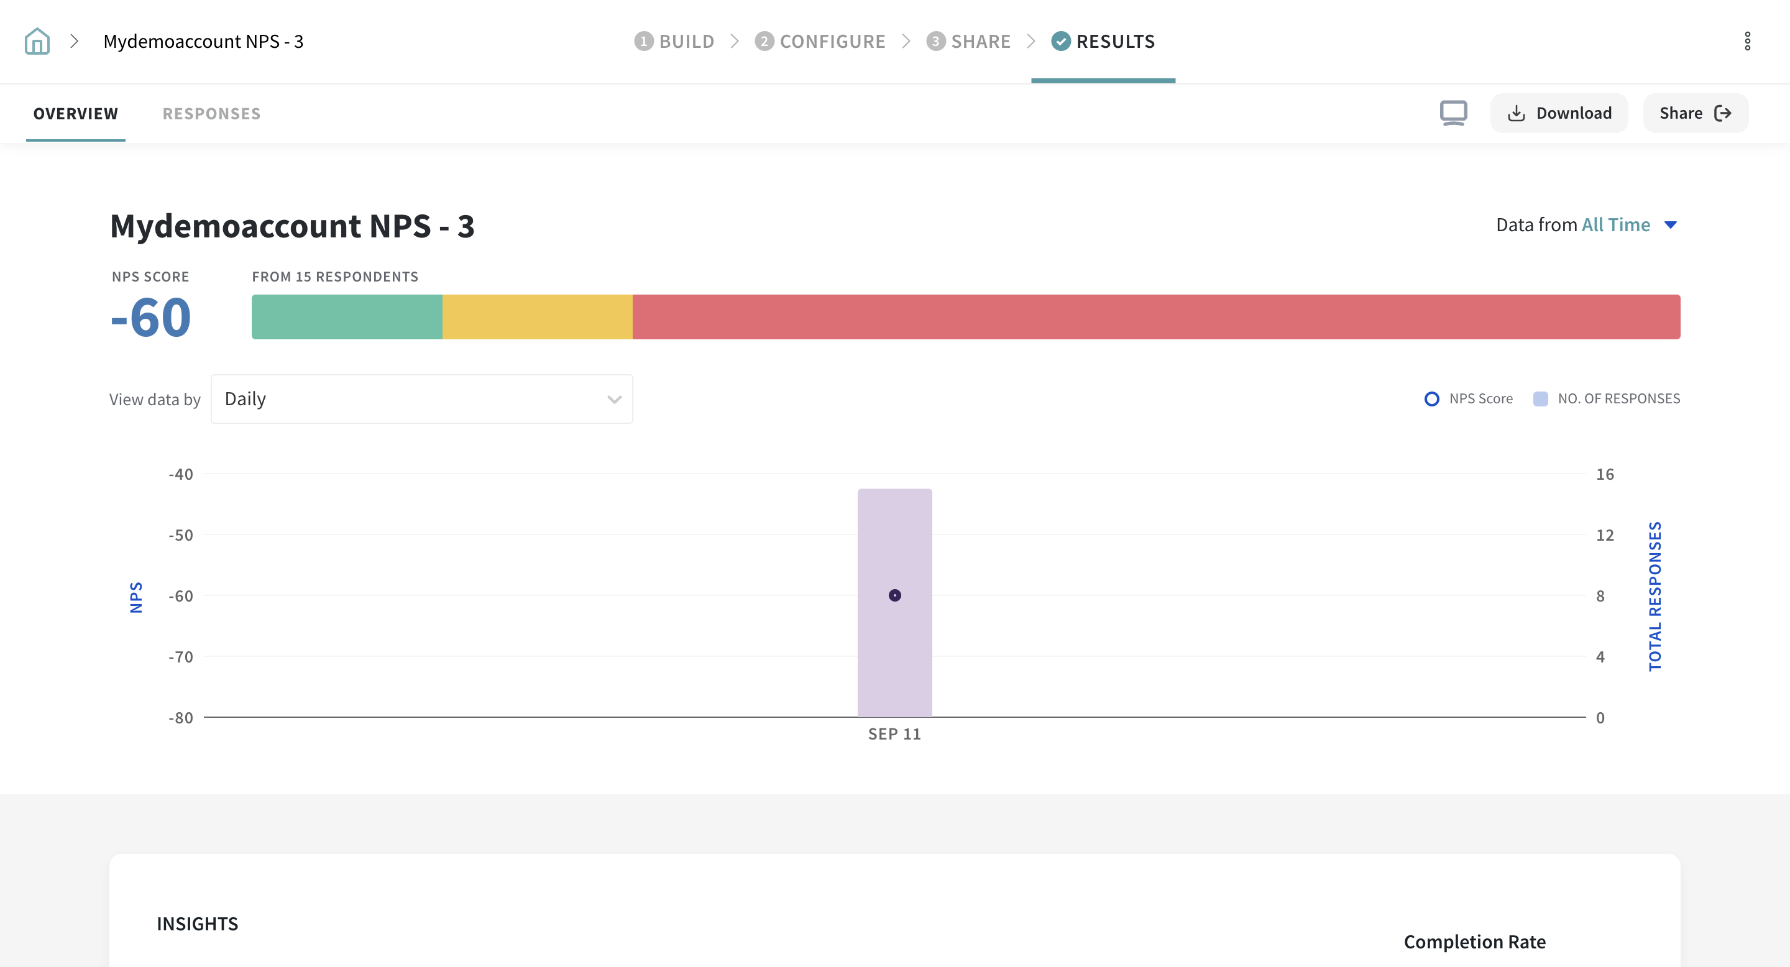
Task: Click the Configure step number icon
Action: click(x=764, y=42)
